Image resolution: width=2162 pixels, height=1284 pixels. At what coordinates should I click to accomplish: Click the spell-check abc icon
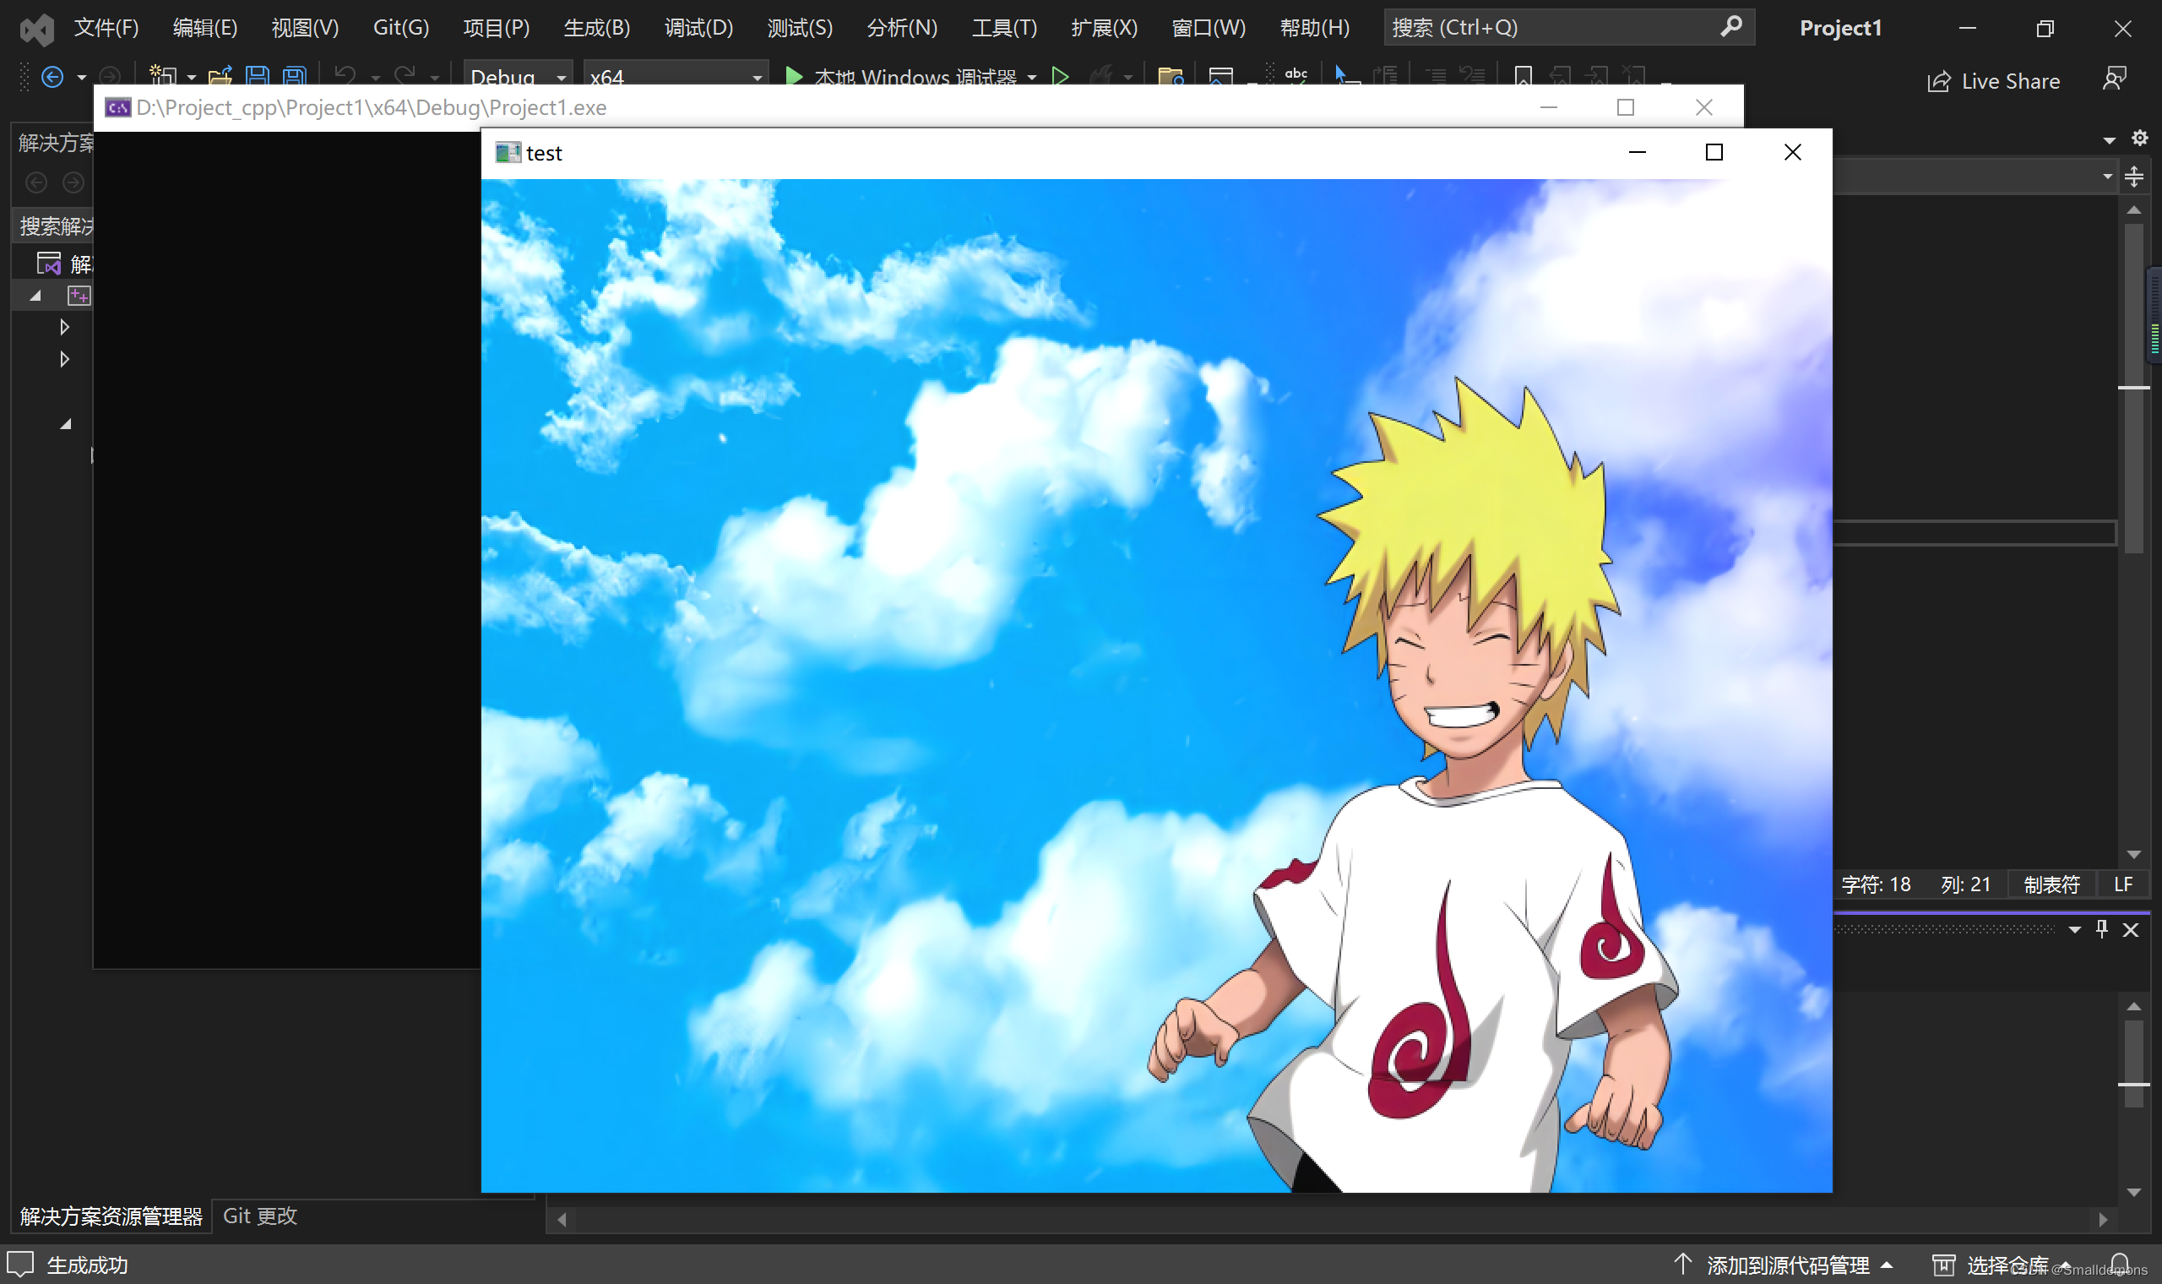tap(1296, 75)
